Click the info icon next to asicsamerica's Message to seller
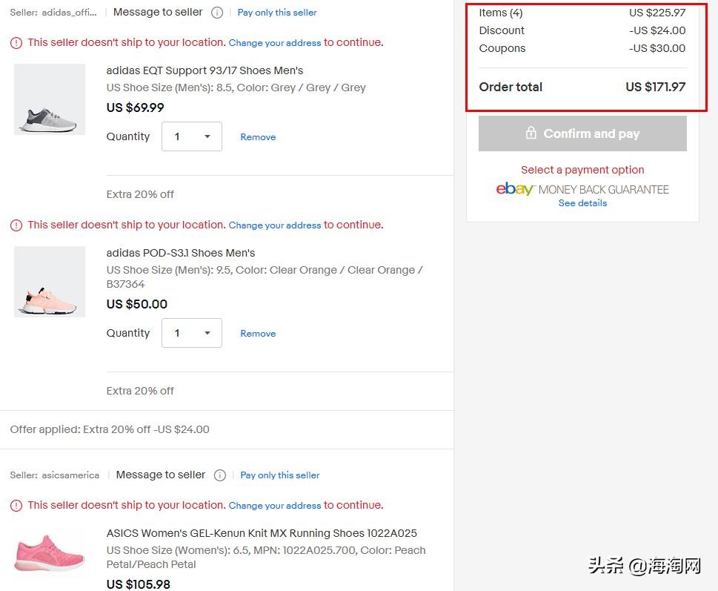718x591 pixels. [219, 475]
